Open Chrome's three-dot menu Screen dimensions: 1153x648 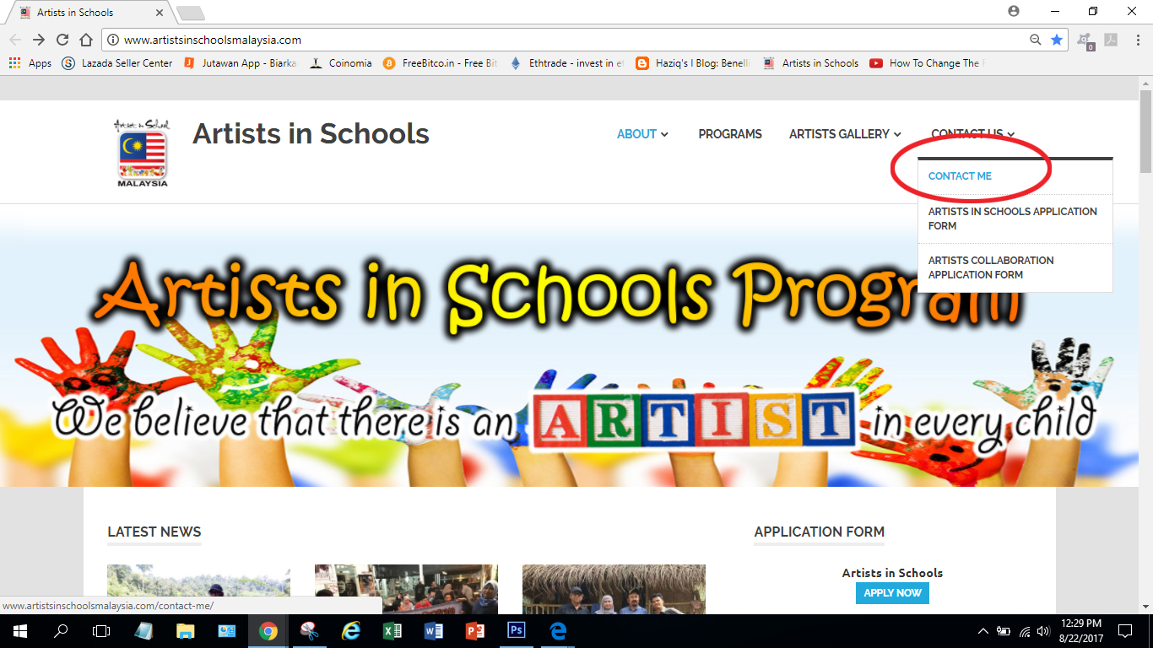pos(1135,40)
